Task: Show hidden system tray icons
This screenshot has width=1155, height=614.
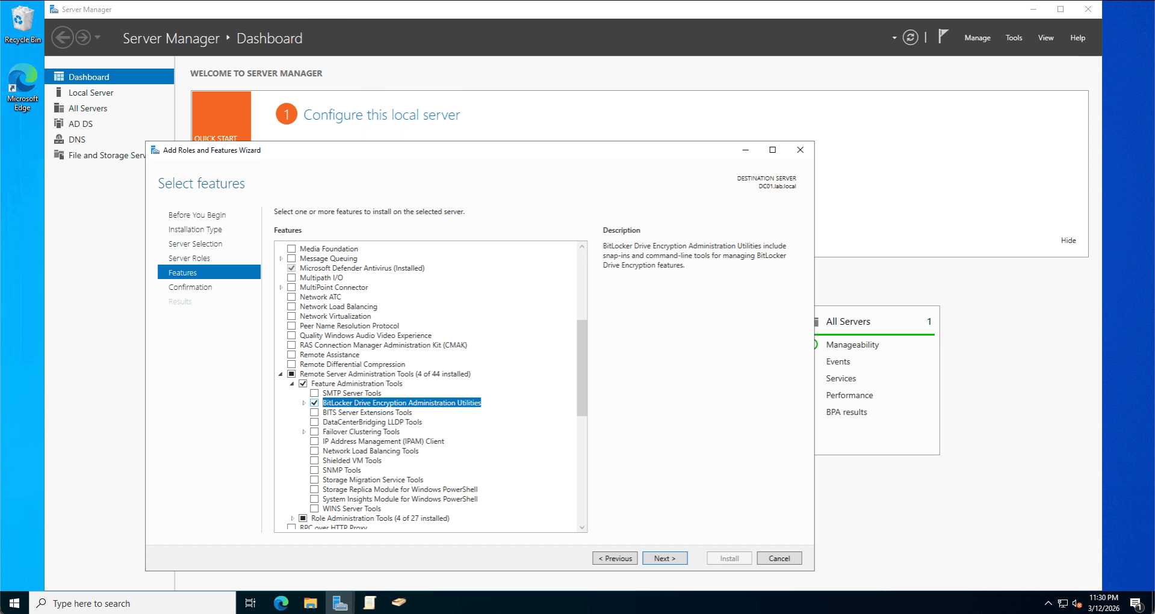Action: 1048,603
